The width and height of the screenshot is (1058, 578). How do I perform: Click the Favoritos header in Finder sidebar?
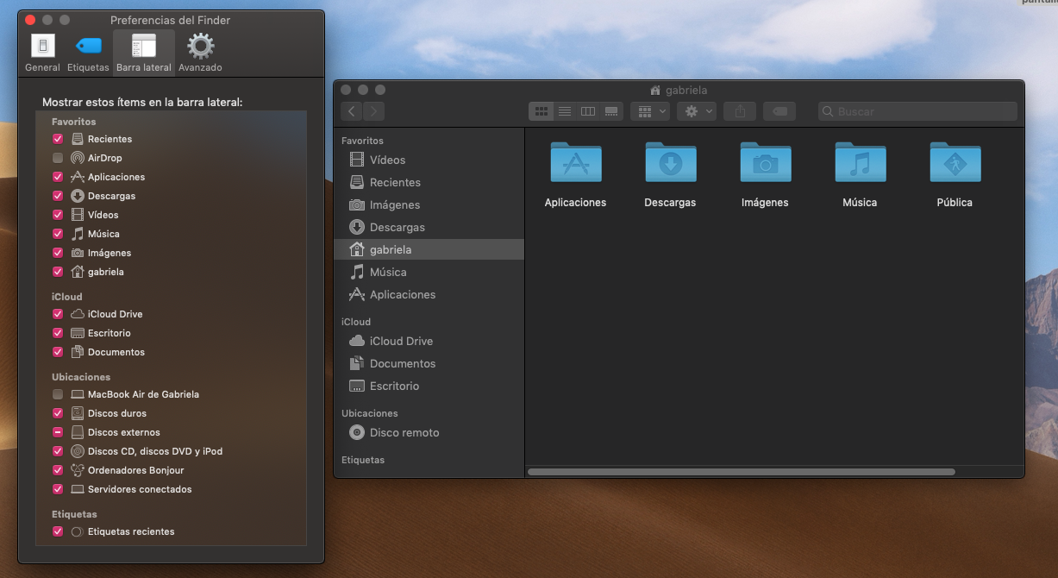(362, 141)
